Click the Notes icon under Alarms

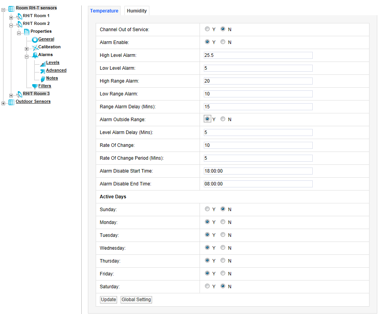(x=43, y=78)
